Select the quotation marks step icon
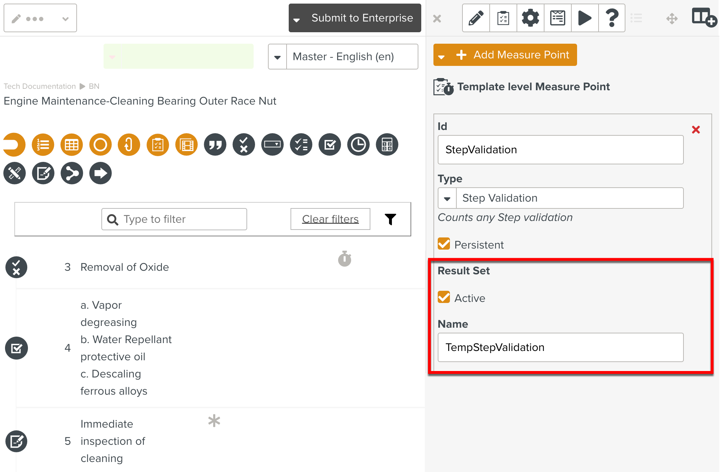The width and height of the screenshot is (720, 472). [x=215, y=145]
